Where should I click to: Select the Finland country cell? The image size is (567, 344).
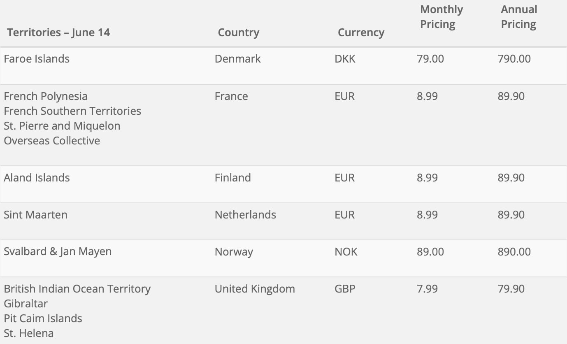(232, 178)
